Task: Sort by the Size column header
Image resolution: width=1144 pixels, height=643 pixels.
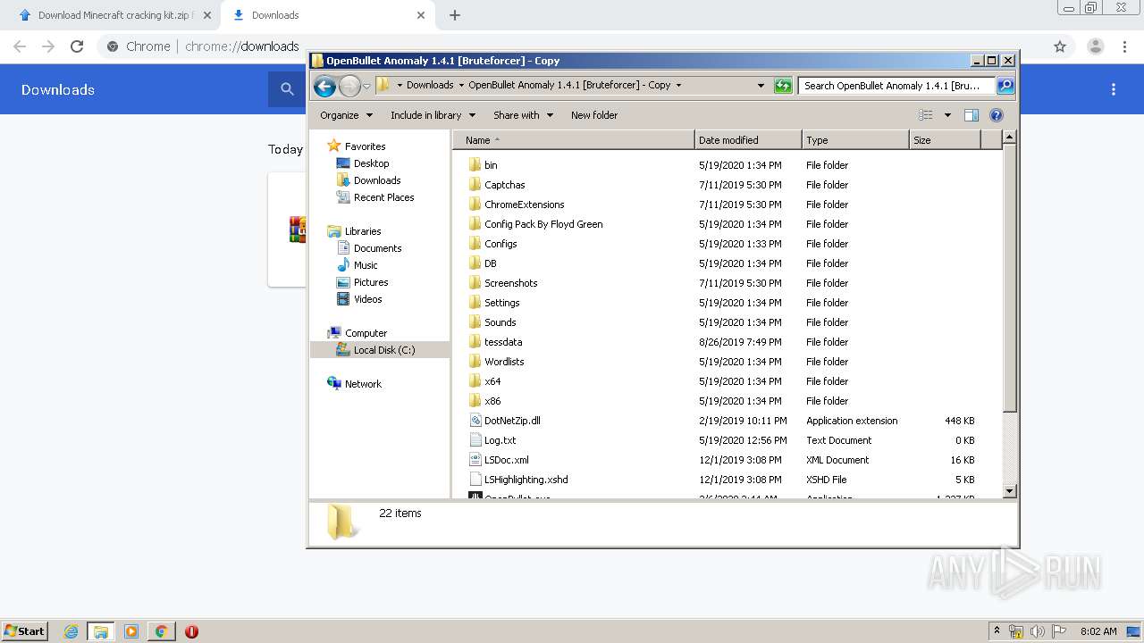Action: click(x=945, y=140)
